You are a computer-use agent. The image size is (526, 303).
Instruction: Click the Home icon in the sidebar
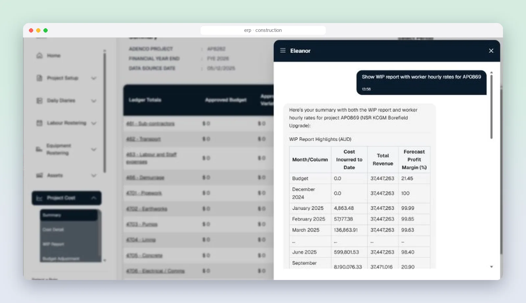click(x=39, y=56)
